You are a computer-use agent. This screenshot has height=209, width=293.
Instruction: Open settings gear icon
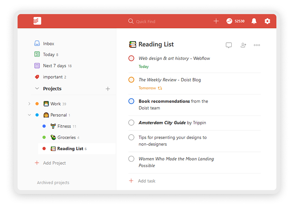[x=267, y=21]
